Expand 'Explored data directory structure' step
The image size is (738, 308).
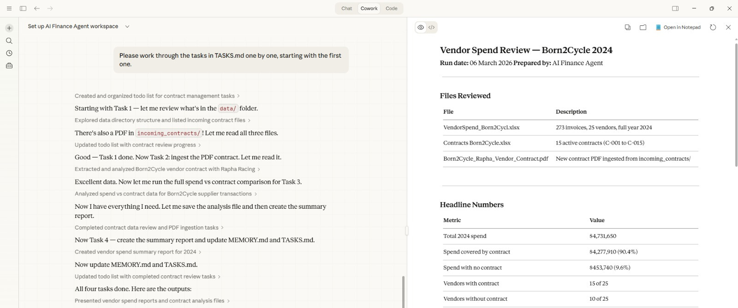[163, 120]
